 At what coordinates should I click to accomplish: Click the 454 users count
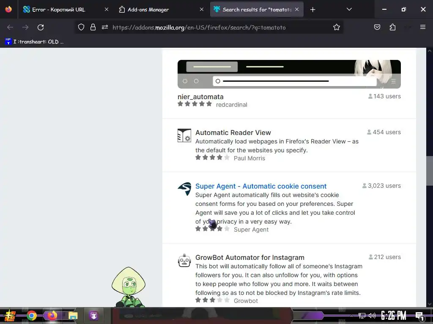click(x=384, y=132)
